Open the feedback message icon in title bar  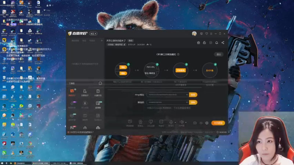click(x=201, y=34)
